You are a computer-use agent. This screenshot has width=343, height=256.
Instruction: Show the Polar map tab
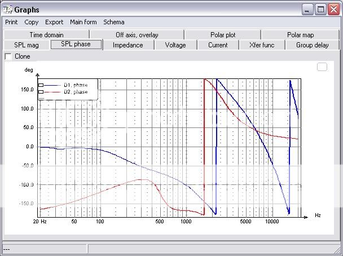[300, 35]
